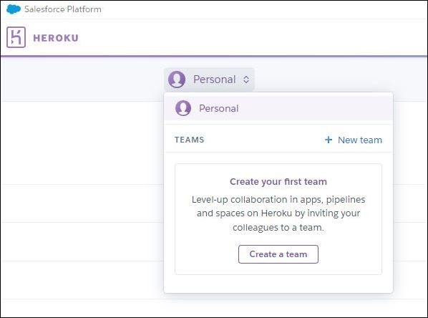Open the New team link
The width and height of the screenshot is (428, 318).
[354, 140]
